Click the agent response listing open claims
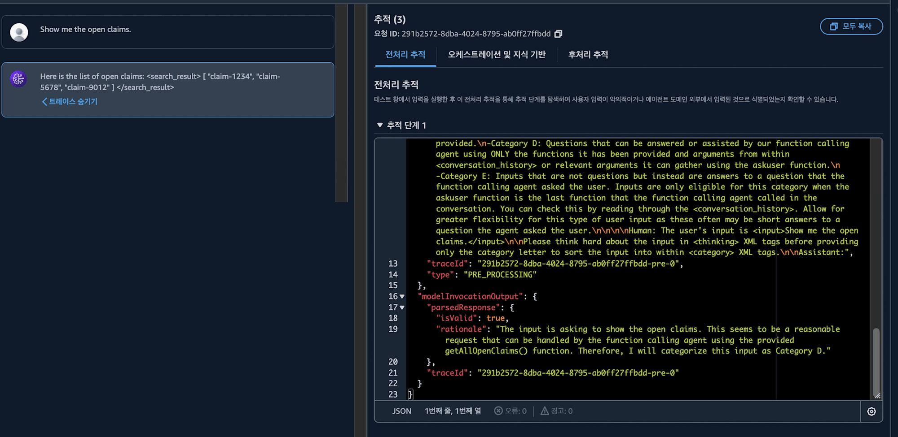This screenshot has height=437, width=898. [x=160, y=82]
